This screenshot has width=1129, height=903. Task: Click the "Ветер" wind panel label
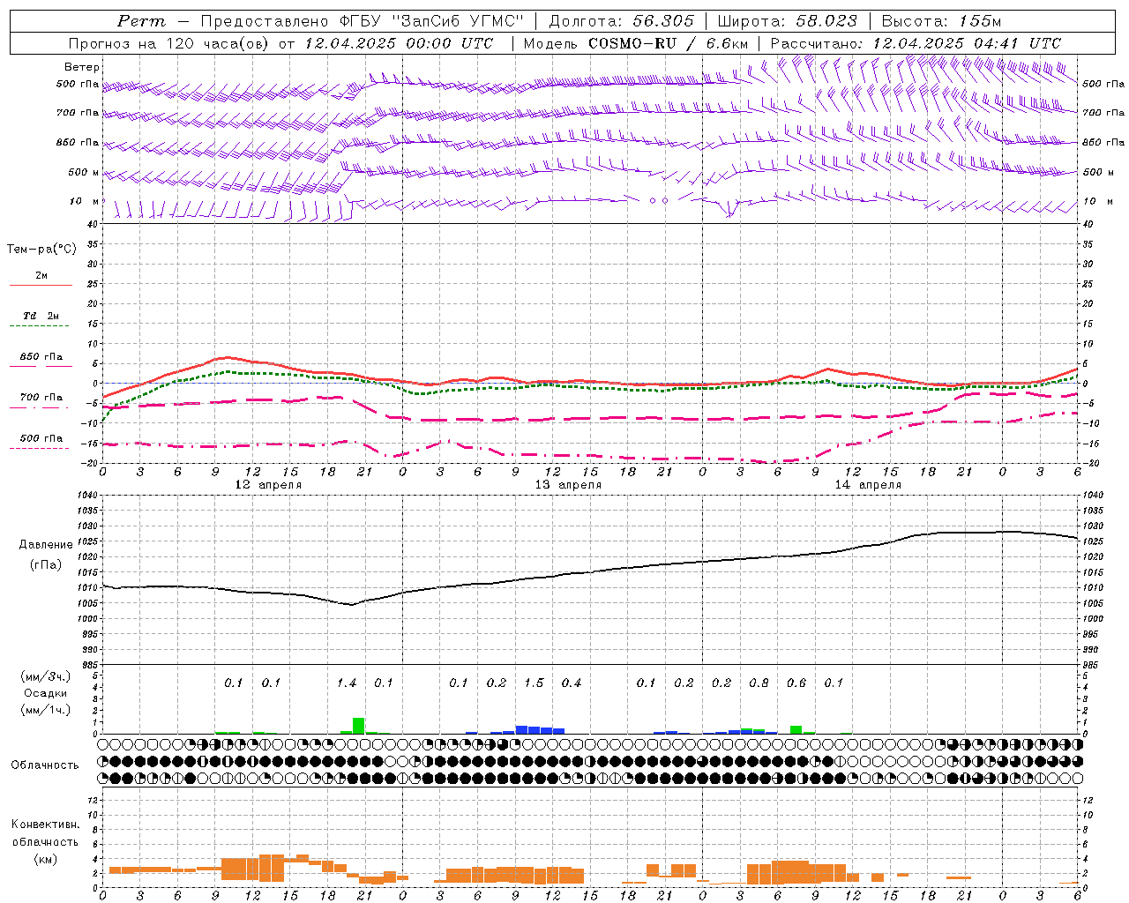click(x=82, y=67)
